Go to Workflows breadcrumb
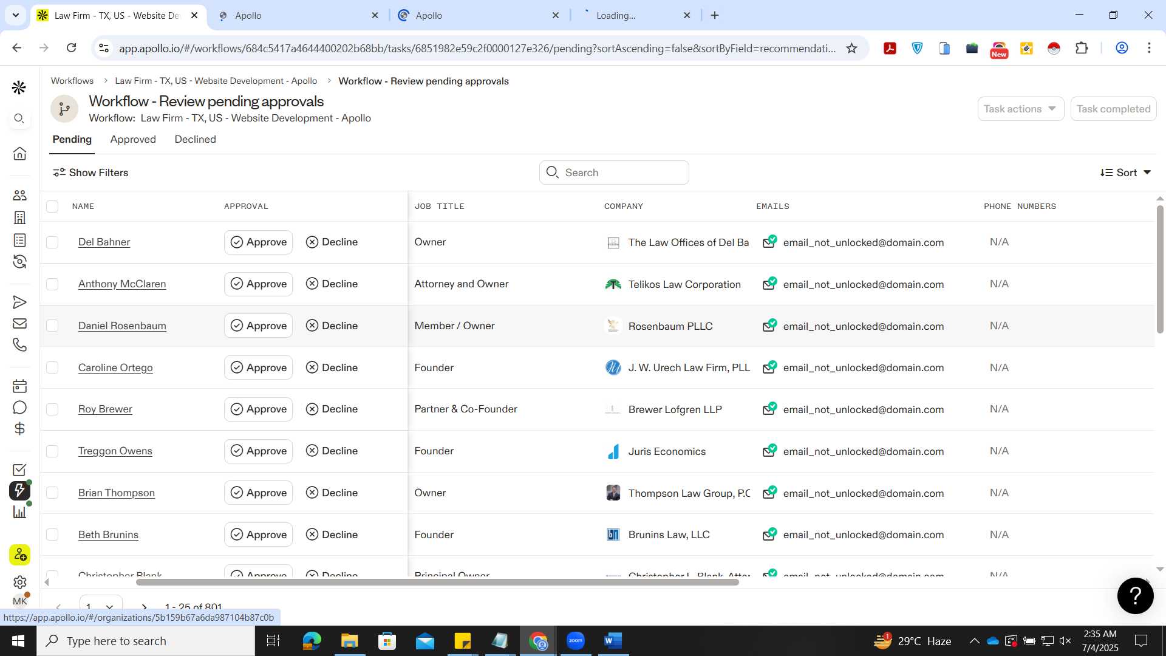 (72, 81)
